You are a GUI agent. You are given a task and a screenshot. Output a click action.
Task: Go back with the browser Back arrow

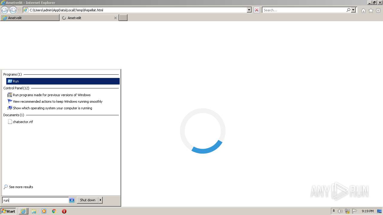(x=5, y=10)
